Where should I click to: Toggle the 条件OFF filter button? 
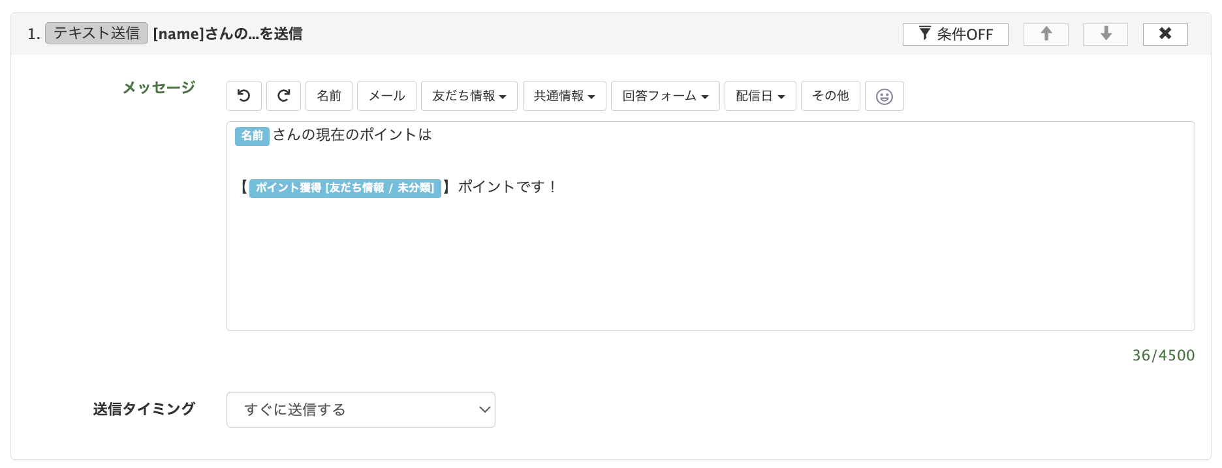pyautogui.click(x=955, y=34)
